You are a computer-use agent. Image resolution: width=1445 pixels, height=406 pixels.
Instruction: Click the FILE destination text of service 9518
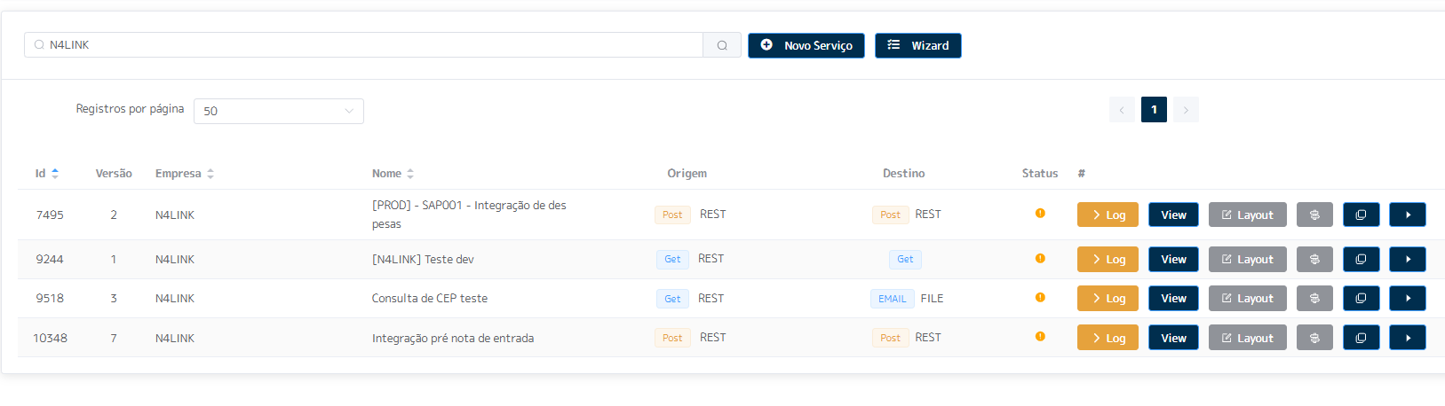[x=932, y=298]
